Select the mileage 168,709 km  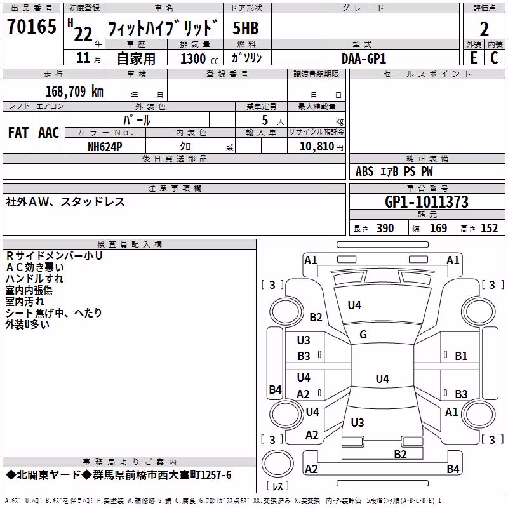[74, 91]
